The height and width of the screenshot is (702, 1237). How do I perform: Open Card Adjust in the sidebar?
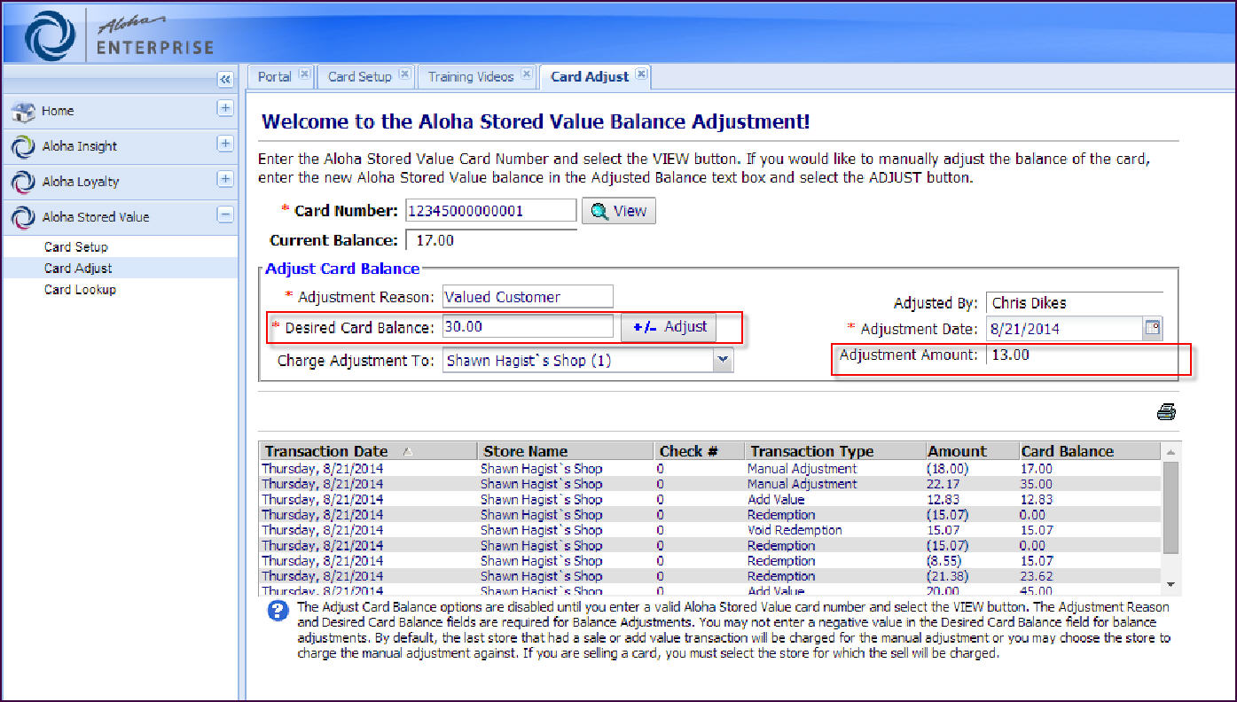[x=78, y=269]
